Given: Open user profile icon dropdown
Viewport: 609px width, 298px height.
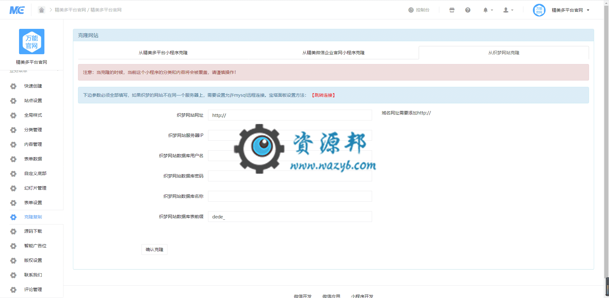Looking at the screenshot, I should click(508, 10).
